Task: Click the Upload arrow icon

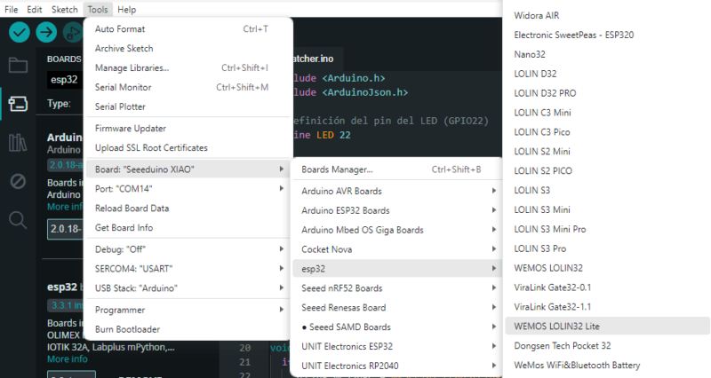Action: pyautogui.click(x=46, y=33)
